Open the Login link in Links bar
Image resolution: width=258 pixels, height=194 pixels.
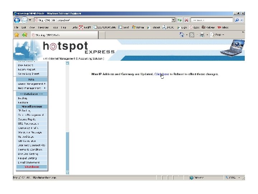(182, 27)
